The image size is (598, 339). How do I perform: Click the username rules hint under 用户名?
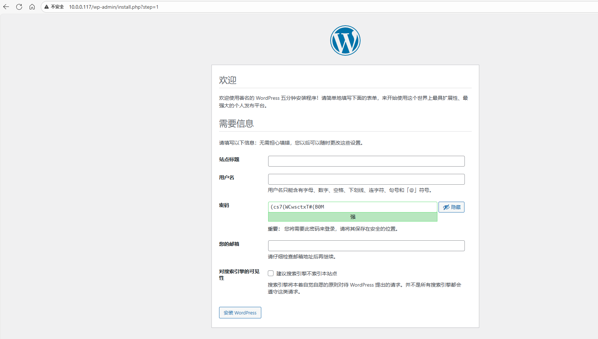click(351, 190)
